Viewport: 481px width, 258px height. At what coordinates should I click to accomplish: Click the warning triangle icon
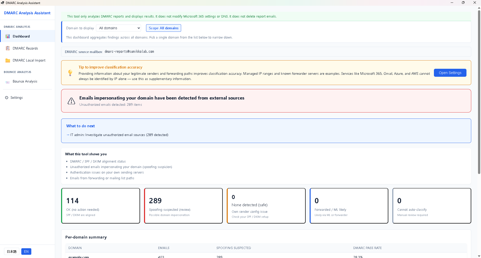coord(71,101)
